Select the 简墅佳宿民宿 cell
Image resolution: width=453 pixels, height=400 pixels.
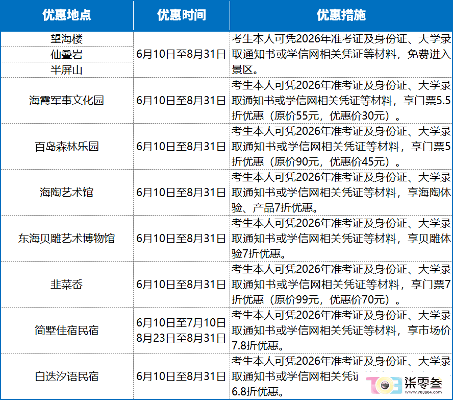coord(67,331)
